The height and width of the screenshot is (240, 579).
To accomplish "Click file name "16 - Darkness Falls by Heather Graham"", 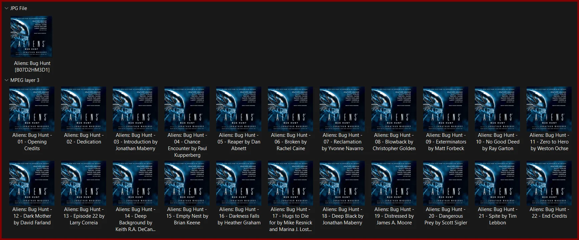I will coord(239,216).
